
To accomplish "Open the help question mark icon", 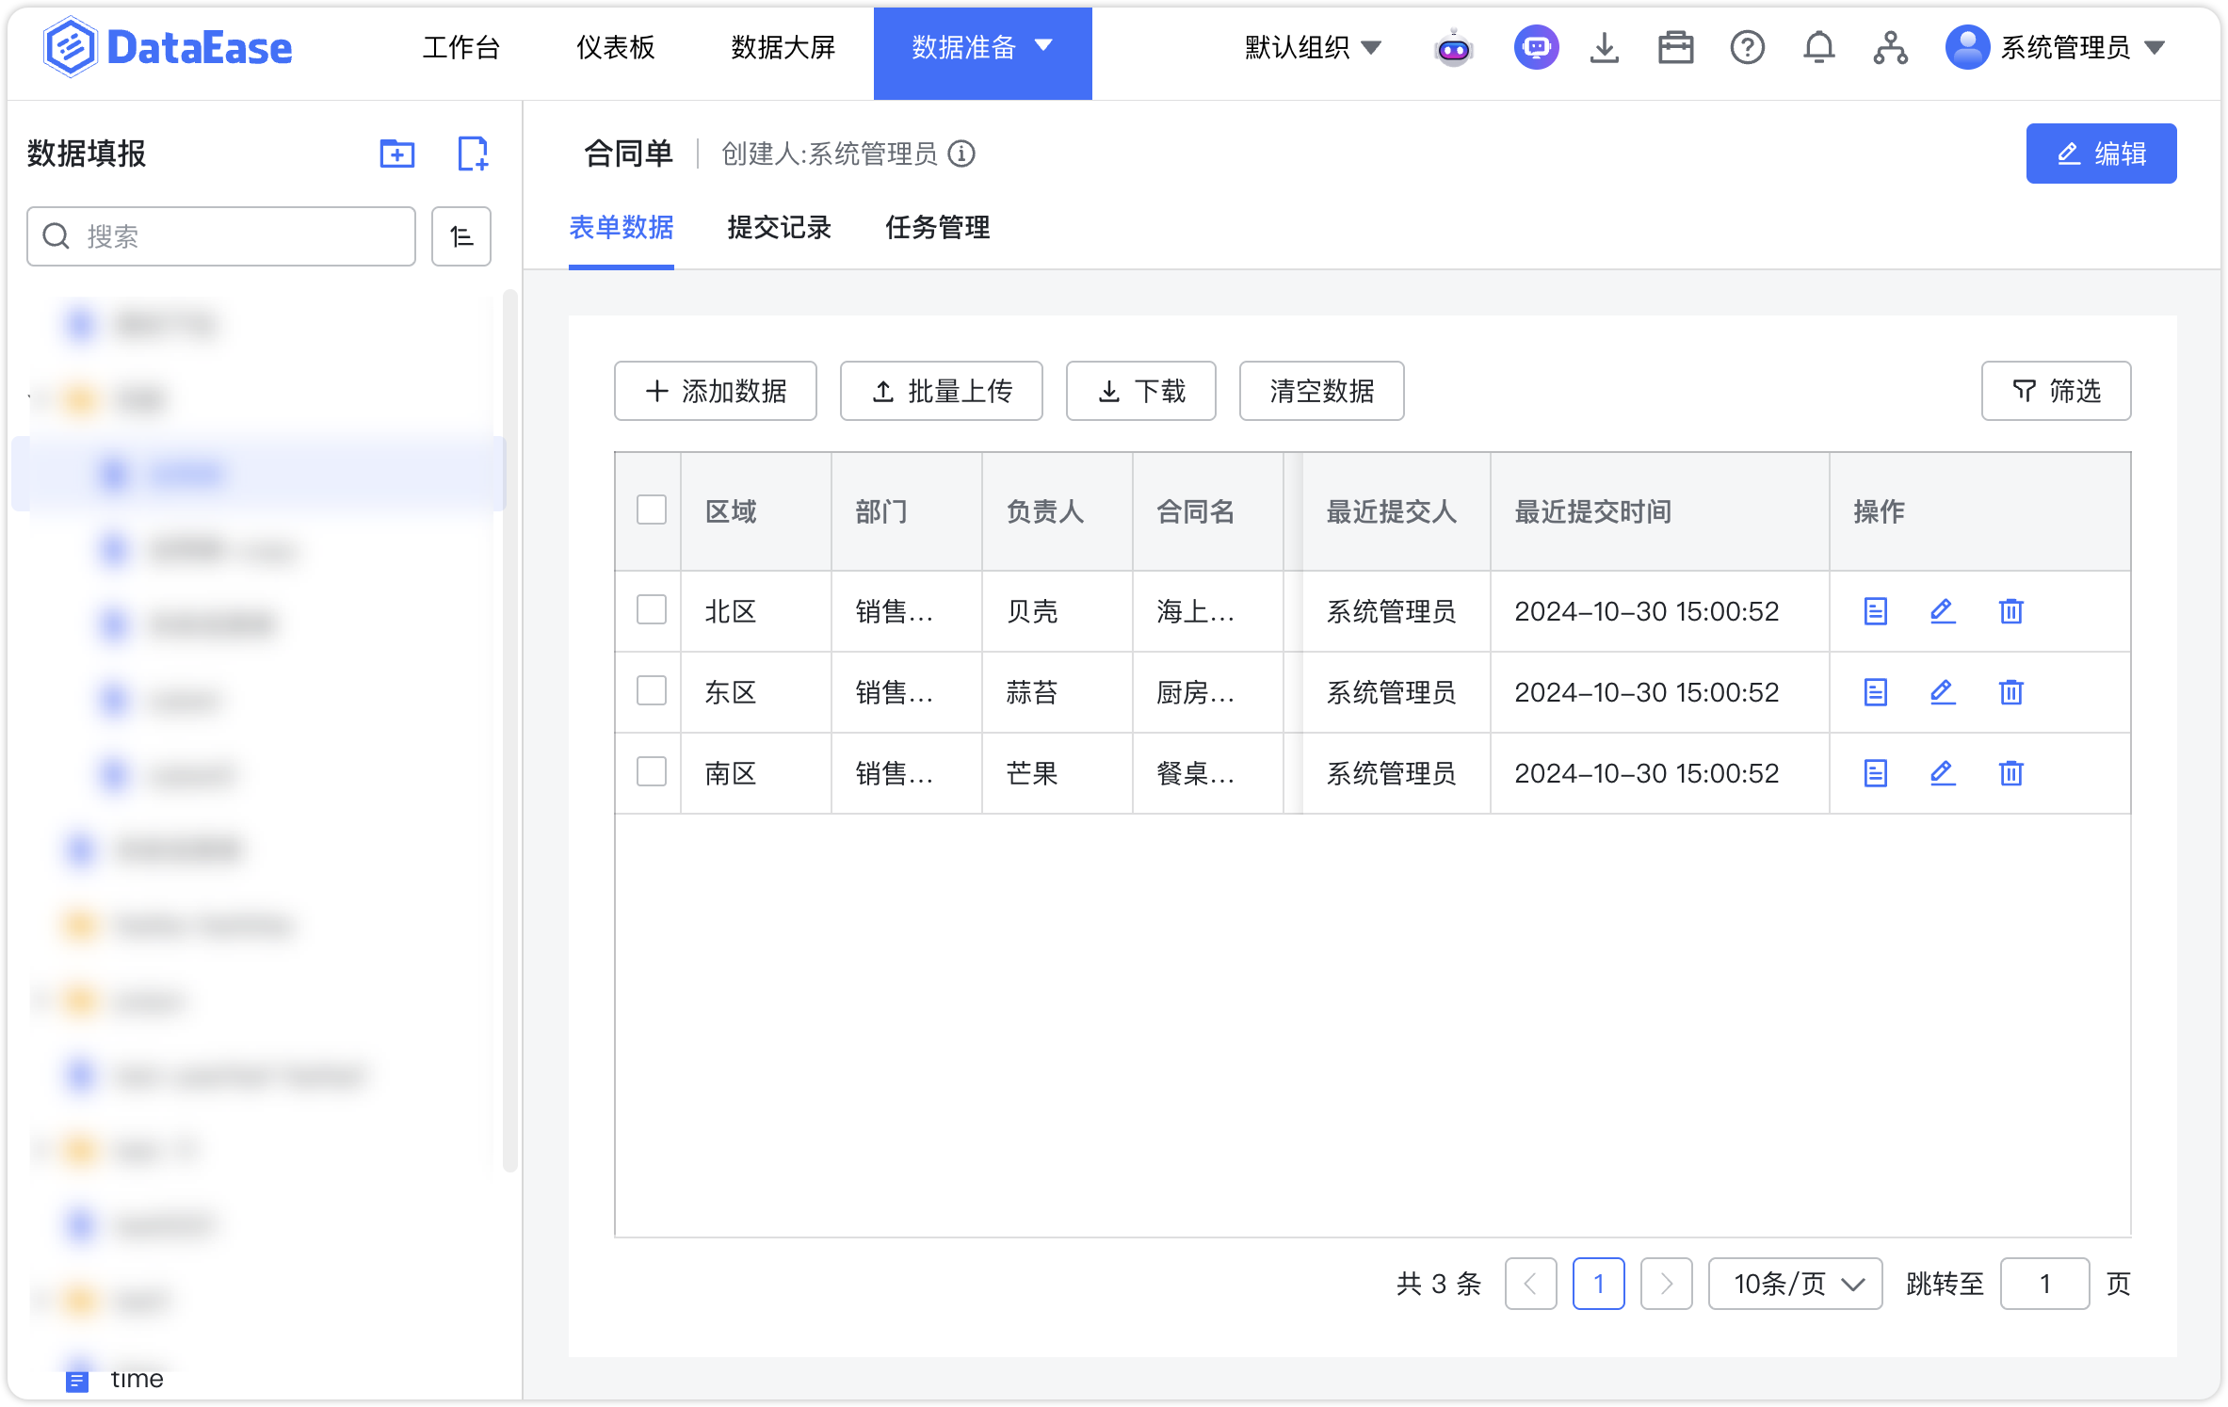I will tap(1748, 47).
